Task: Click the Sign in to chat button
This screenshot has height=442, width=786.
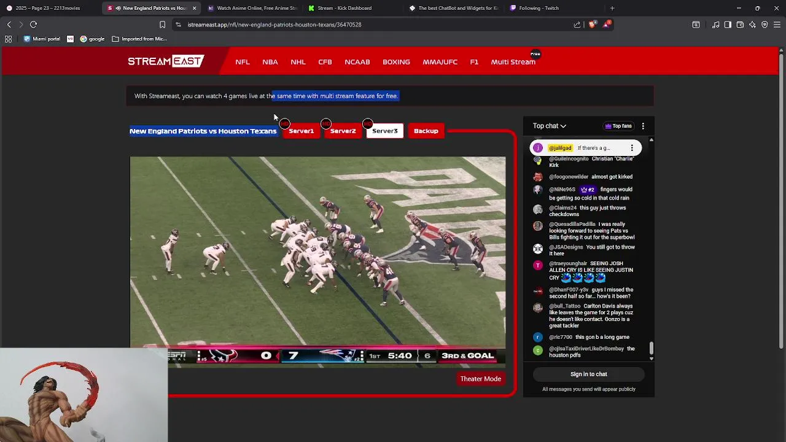Action: point(588,374)
